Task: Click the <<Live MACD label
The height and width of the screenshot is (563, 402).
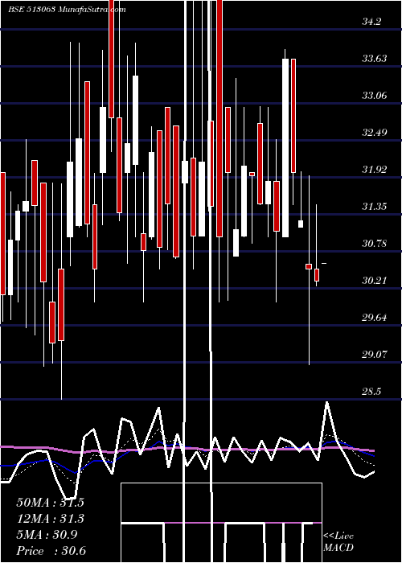Action: (x=338, y=542)
